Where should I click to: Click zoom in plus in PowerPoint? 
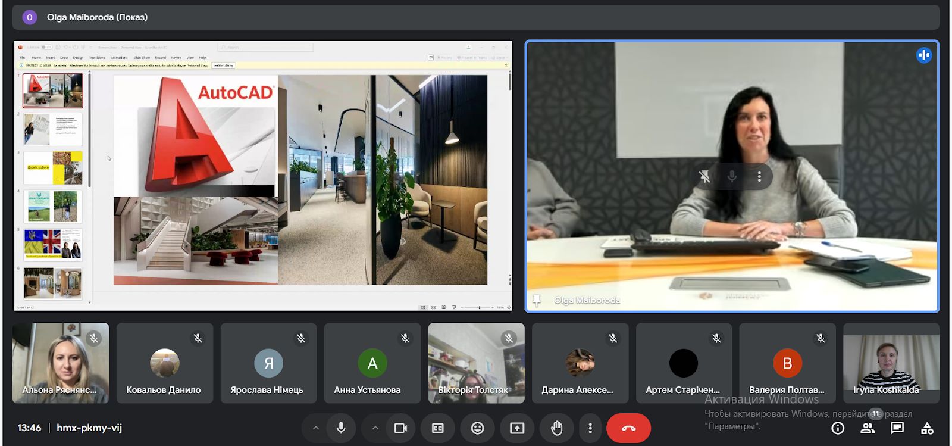[493, 307]
